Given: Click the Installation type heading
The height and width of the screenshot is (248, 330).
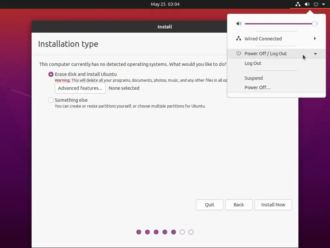Looking at the screenshot, I should tap(68, 44).
